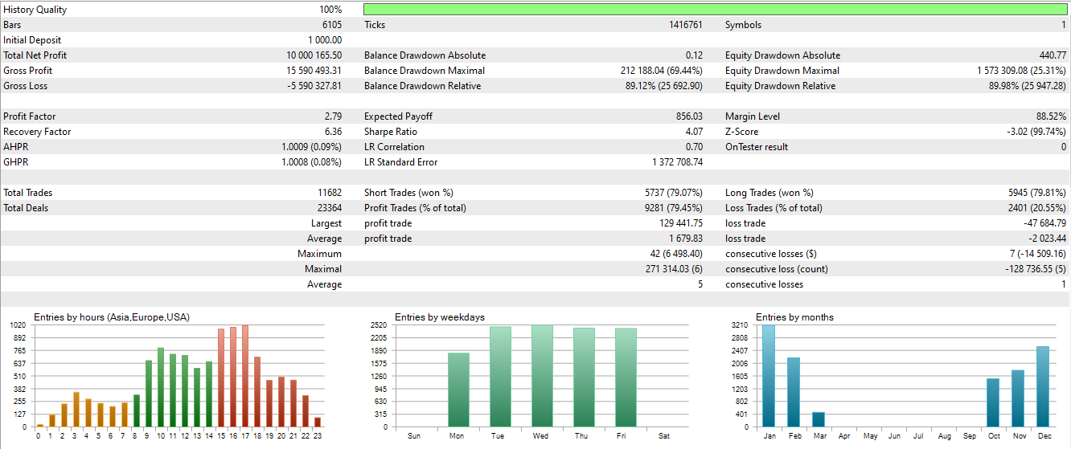Select the hour 17 bar in hours chart
1071x449 pixels.
[245, 376]
